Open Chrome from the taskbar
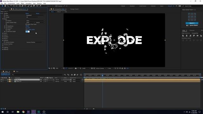 pyautogui.click(x=23, y=112)
